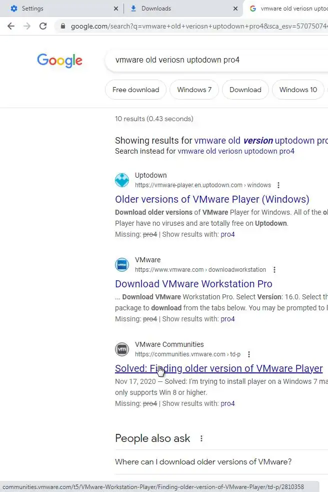Reload the current page
The image size is (328, 492).
43,26
